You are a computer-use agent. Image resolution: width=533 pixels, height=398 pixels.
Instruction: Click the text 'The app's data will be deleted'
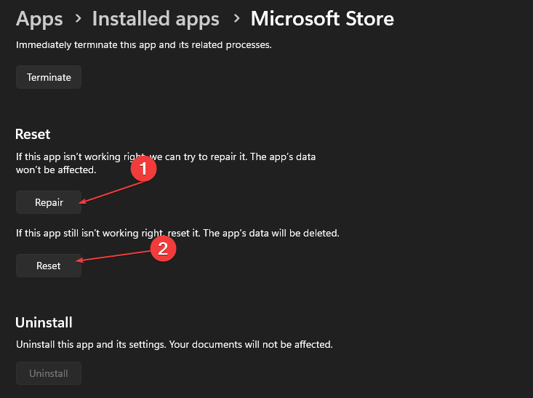[x=271, y=233]
